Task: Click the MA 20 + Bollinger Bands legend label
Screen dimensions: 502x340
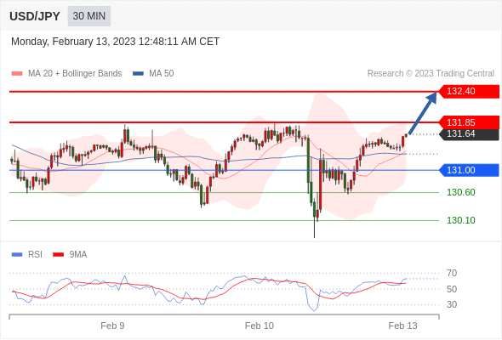Action: click(75, 74)
